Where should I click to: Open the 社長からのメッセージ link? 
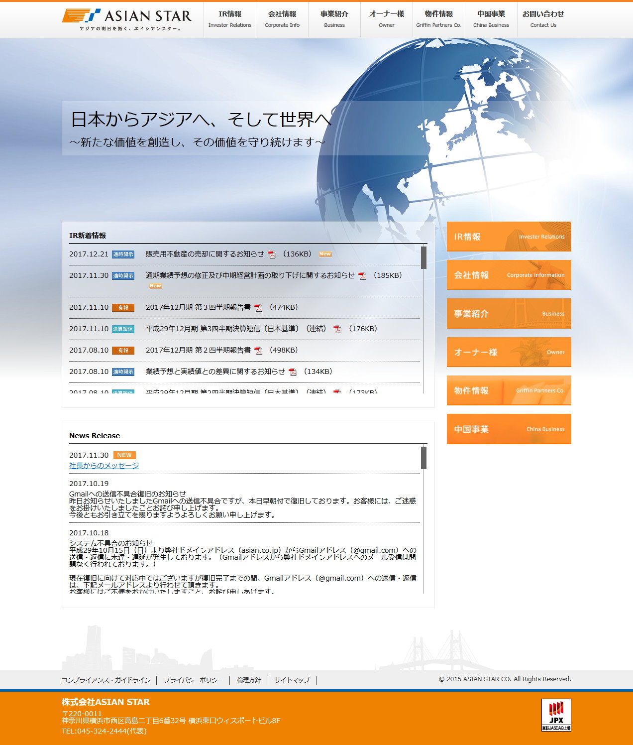click(x=104, y=466)
